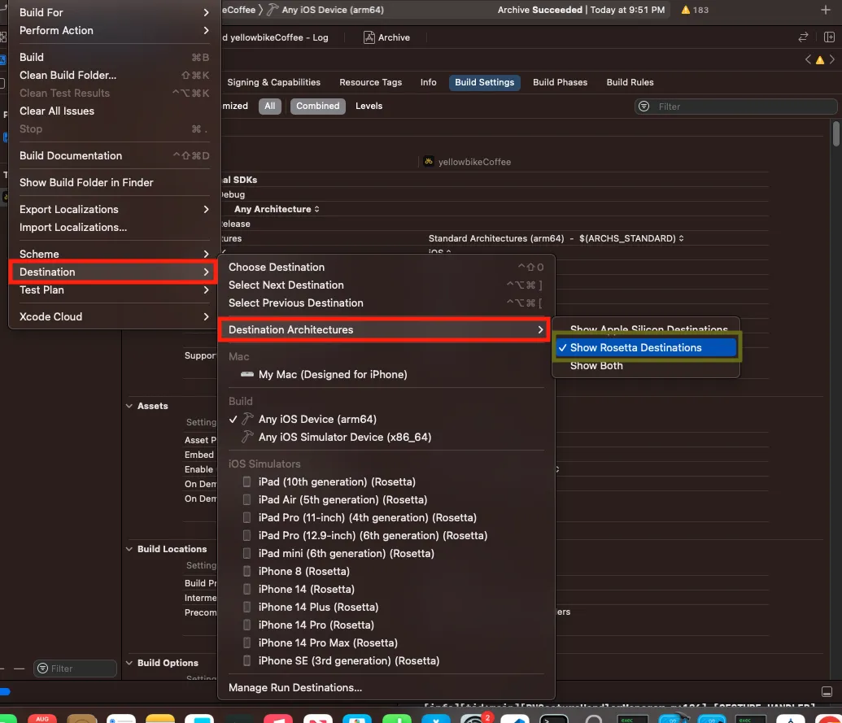Screen dimensions: 842x723
Task: Choose iPad Air (5th generation) simulator
Action: click(x=386, y=499)
